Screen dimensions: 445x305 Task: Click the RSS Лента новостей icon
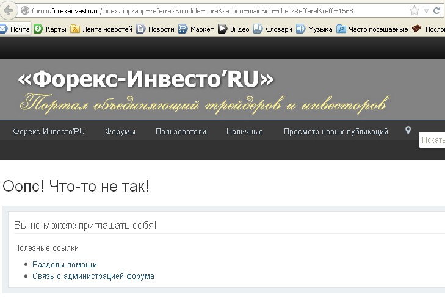pos(75,29)
